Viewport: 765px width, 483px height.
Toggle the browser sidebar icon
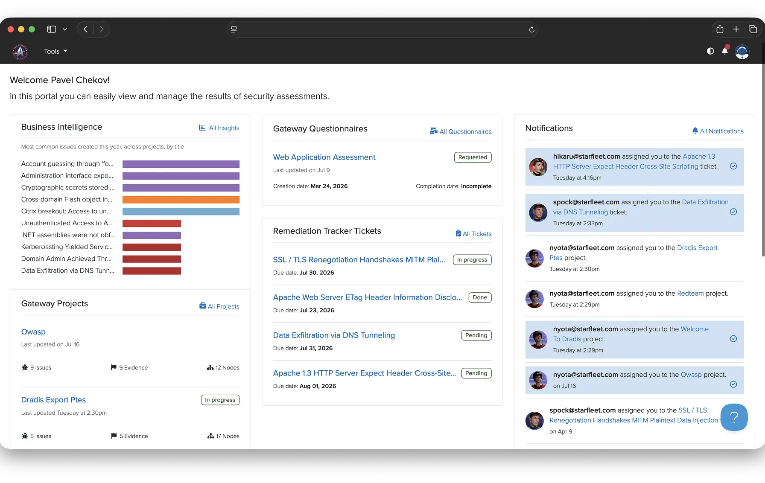(x=52, y=29)
